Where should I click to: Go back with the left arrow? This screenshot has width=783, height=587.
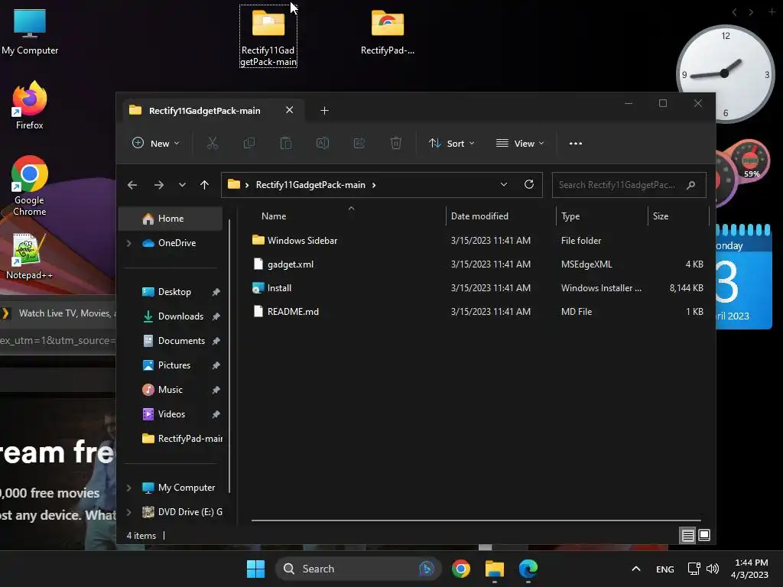[x=132, y=185]
